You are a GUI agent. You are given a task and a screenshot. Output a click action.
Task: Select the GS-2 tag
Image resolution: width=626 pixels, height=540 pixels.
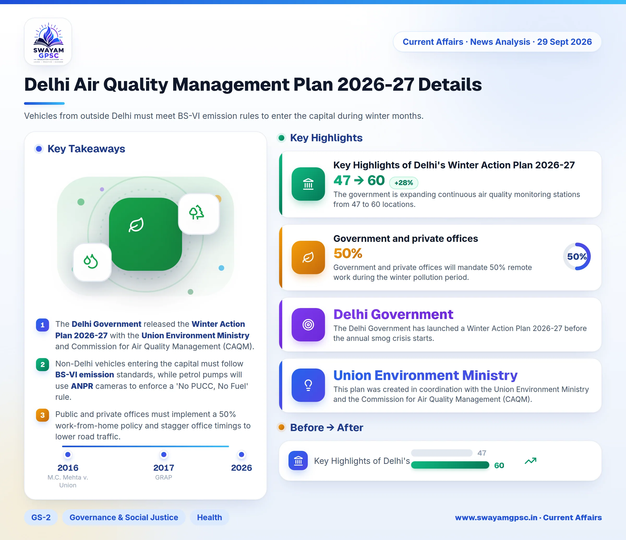[x=41, y=517]
